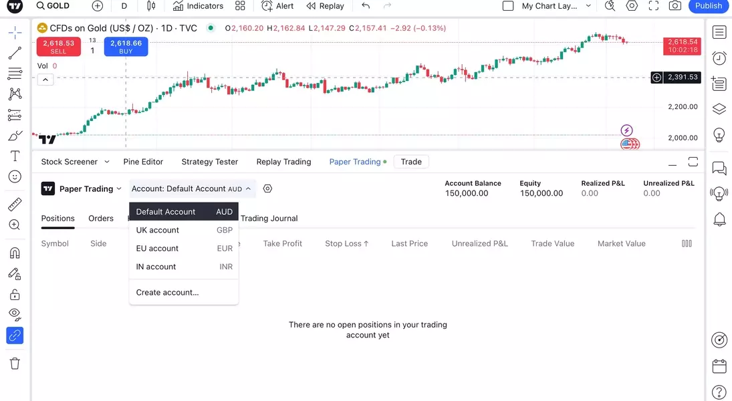Viewport: 732px width, 401px height.
Task: Open the chart patterns tool
Action: click(15, 94)
